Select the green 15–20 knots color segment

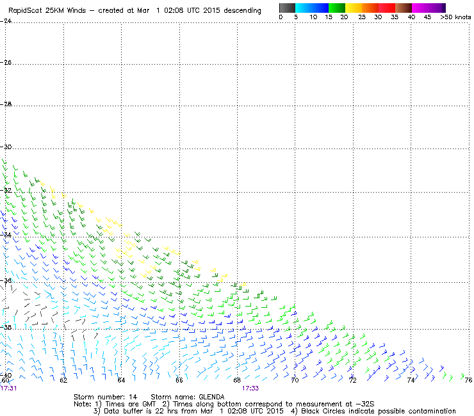[x=337, y=8]
